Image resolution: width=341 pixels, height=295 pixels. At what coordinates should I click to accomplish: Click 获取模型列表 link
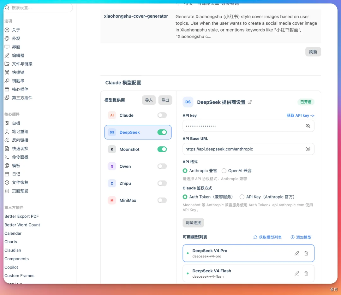point(267,237)
